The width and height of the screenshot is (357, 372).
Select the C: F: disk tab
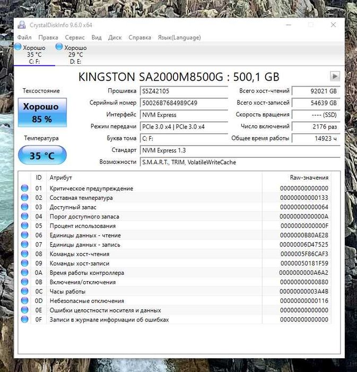coord(34,54)
